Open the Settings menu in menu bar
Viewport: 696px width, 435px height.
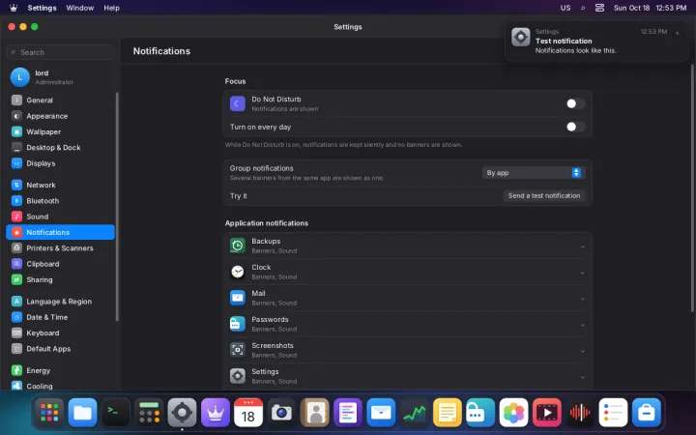click(42, 8)
